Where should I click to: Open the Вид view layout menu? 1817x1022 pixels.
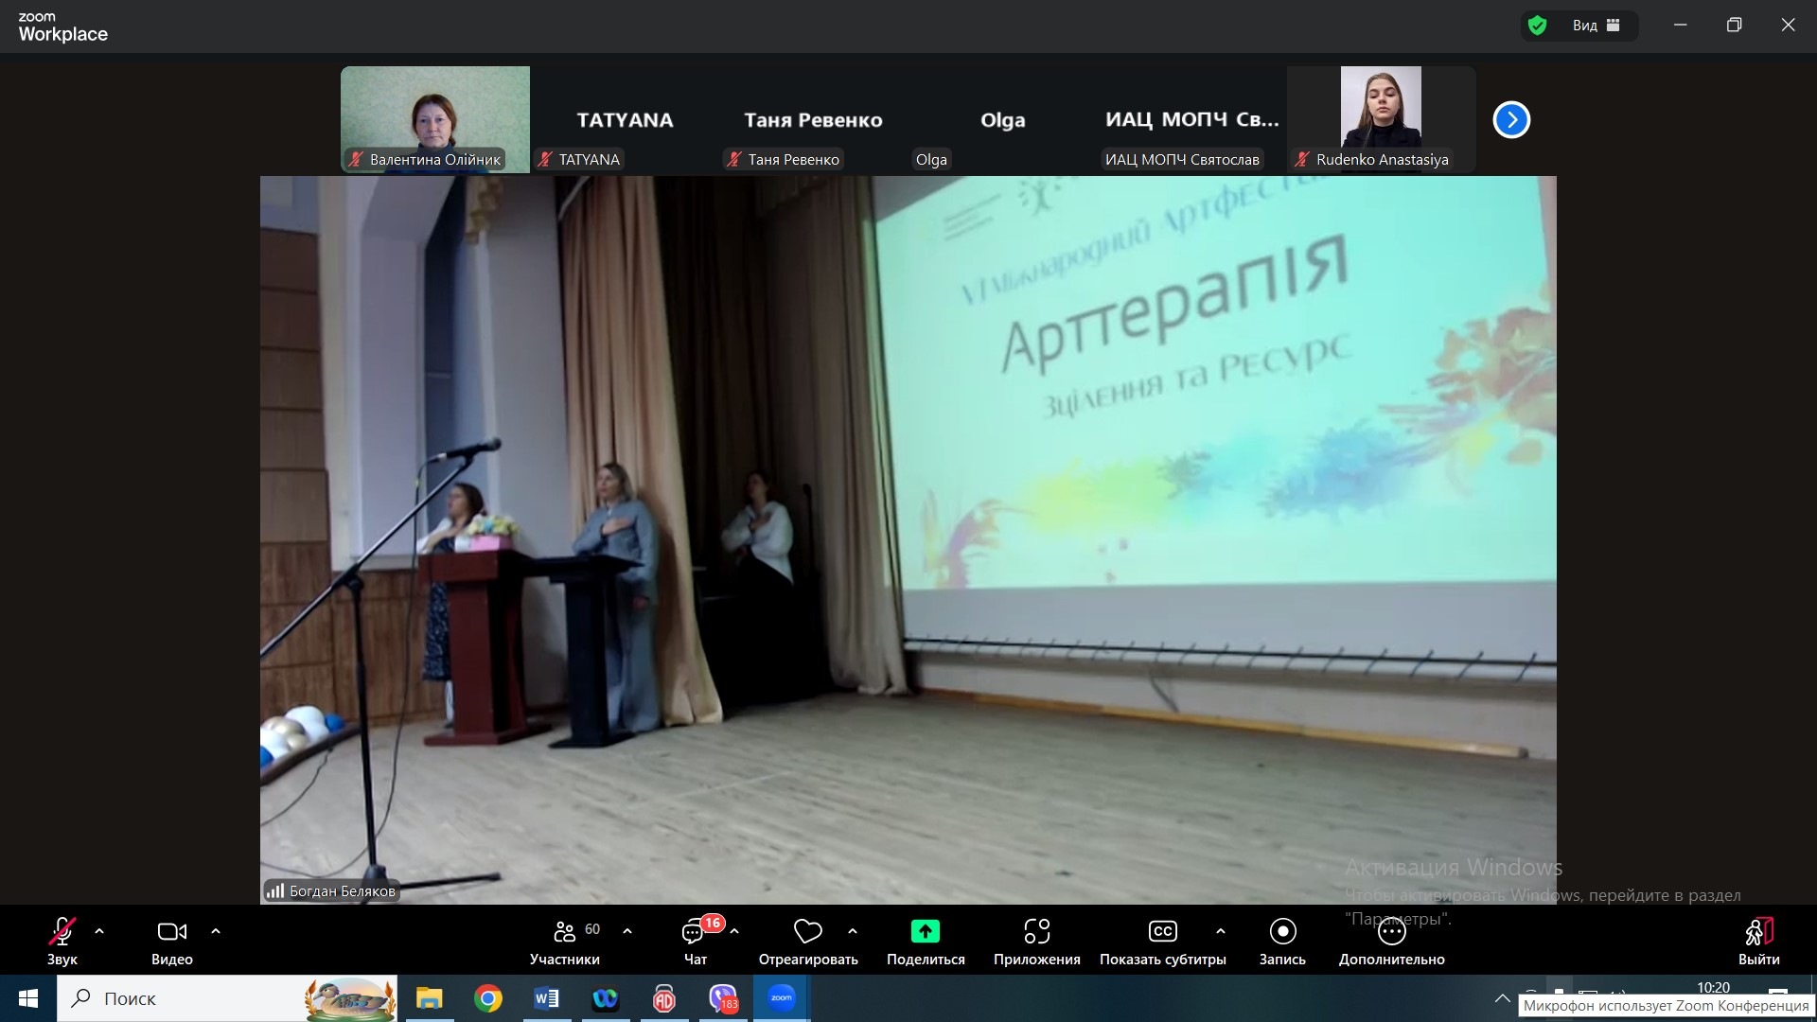point(1596,26)
